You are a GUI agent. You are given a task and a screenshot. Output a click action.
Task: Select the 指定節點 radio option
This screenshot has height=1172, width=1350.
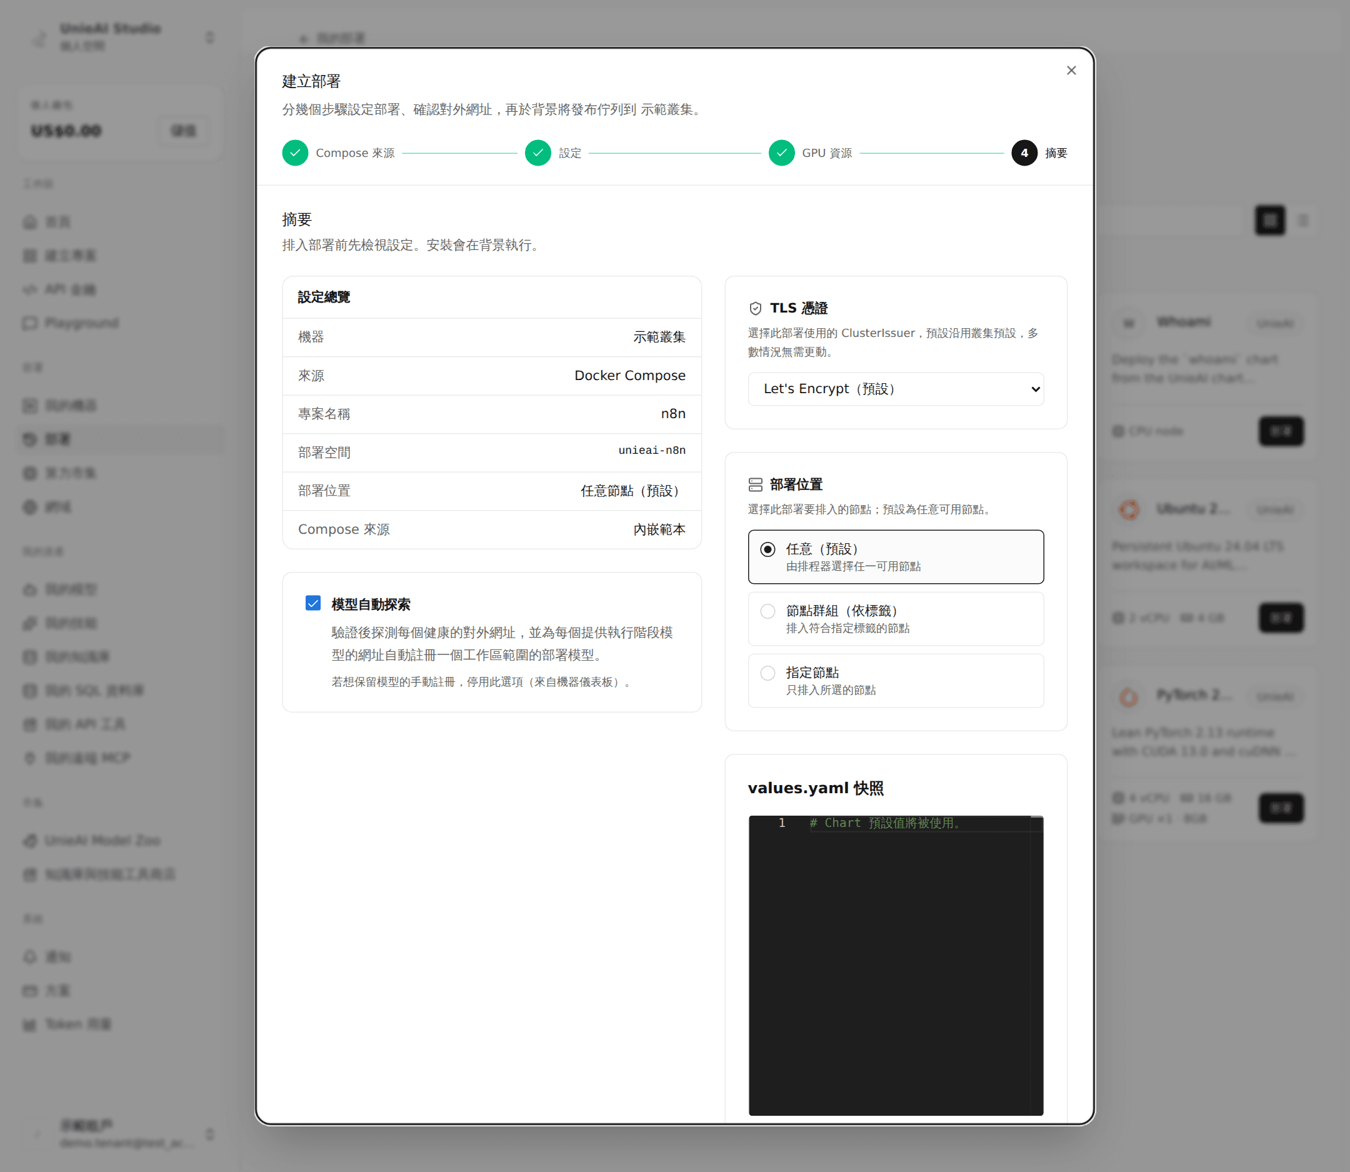(768, 673)
